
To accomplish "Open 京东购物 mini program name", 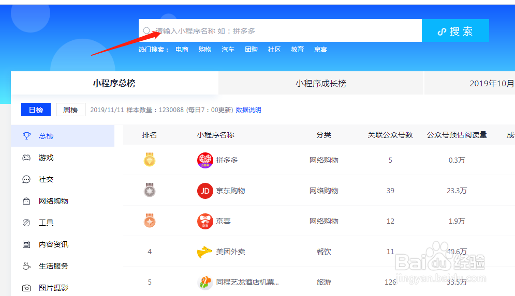I will (230, 191).
